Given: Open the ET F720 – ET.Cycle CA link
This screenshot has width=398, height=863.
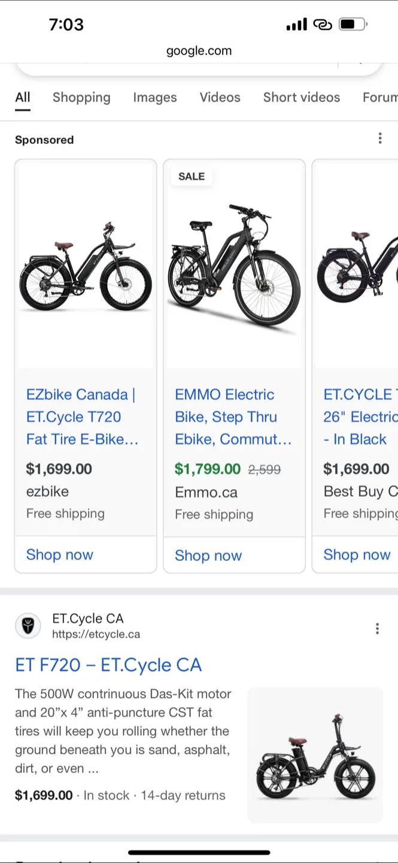Looking at the screenshot, I should coord(108,665).
